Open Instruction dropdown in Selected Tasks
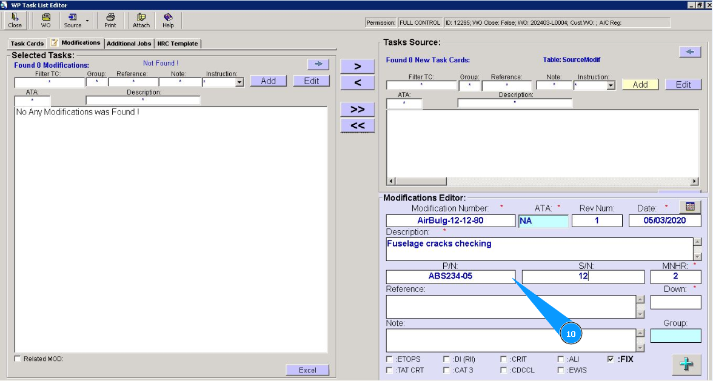 [x=239, y=82]
